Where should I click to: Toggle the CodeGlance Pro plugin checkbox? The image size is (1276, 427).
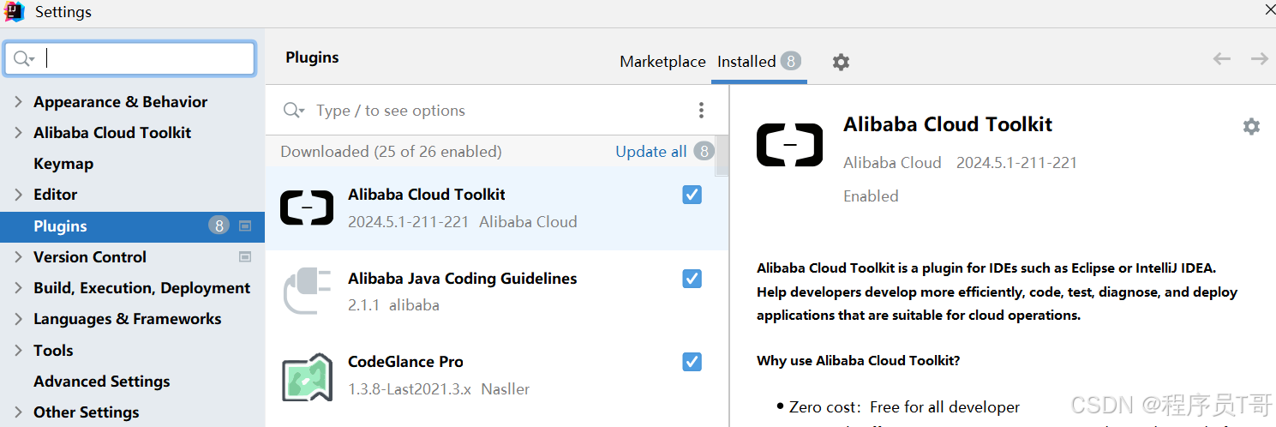[x=692, y=362]
